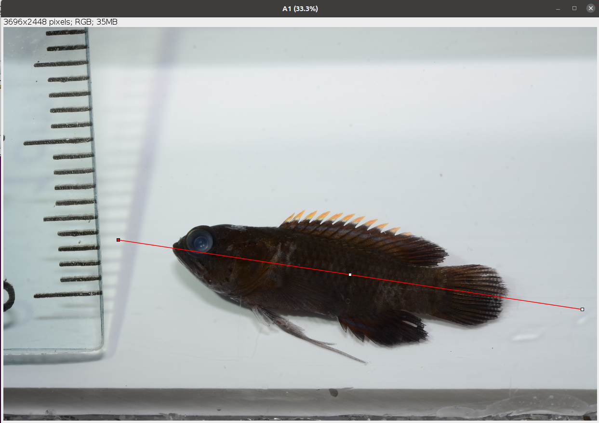Screen dimensions: 599x423
Task: Click the lowest long tick on the ruler
Action: pyautogui.click(x=67, y=294)
